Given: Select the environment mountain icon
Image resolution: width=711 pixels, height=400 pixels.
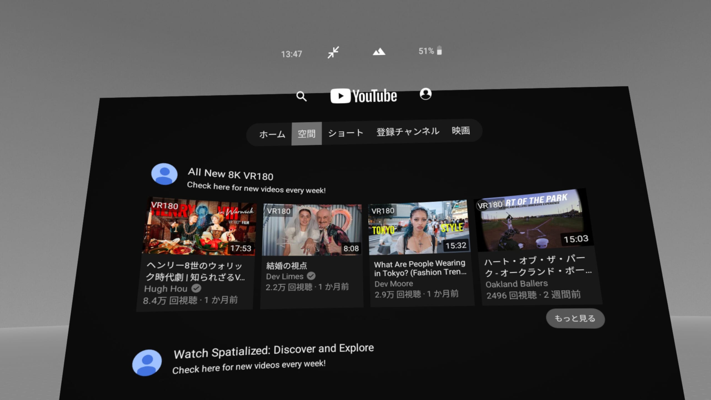Looking at the screenshot, I should [x=379, y=52].
